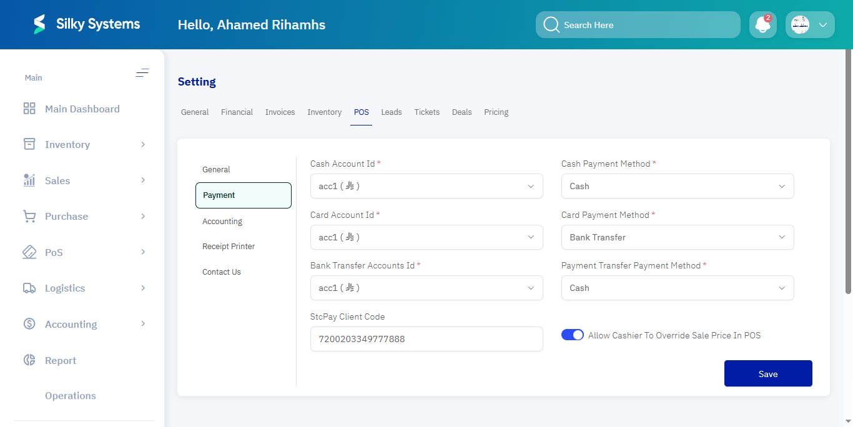
Task: Open the Receipt Printer settings section
Action: [x=229, y=246]
